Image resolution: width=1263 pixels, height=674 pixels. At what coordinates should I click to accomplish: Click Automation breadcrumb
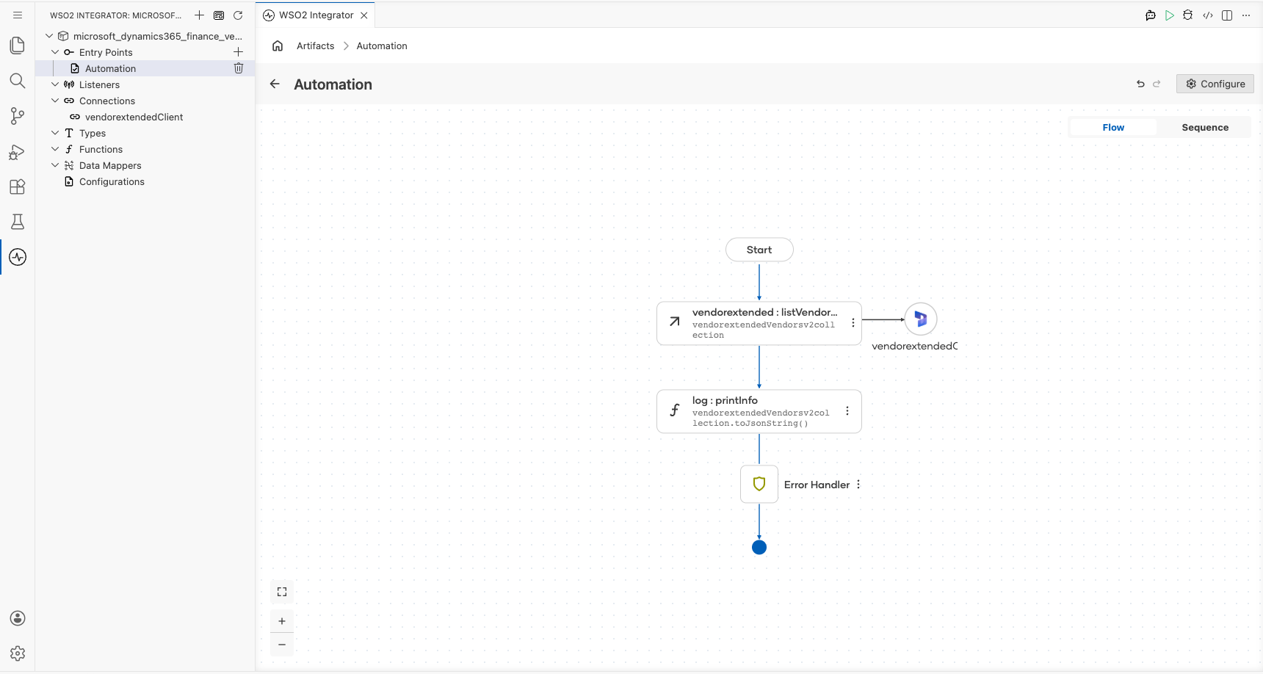coord(382,46)
